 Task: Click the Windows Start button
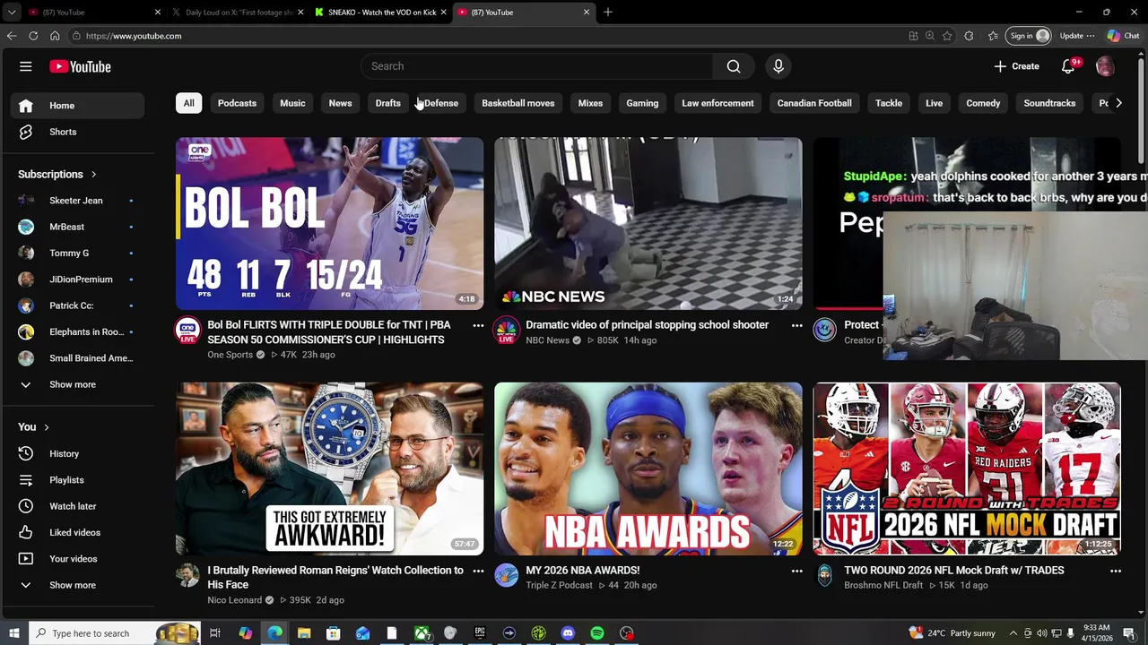point(13,633)
